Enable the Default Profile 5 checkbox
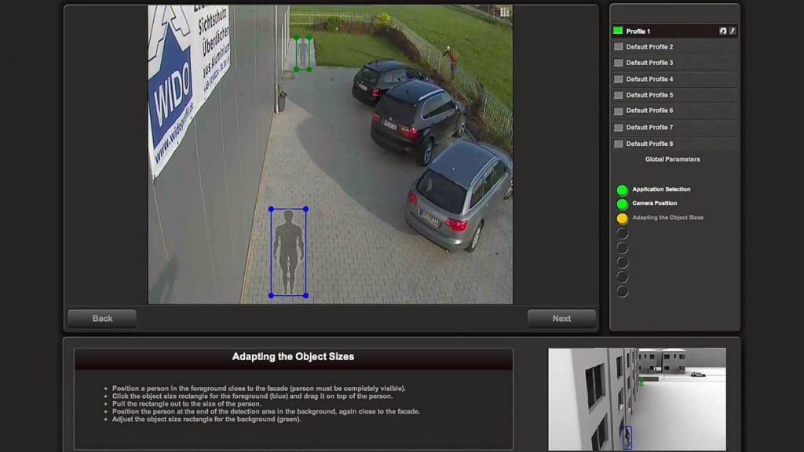This screenshot has height=452, width=804. [x=618, y=95]
